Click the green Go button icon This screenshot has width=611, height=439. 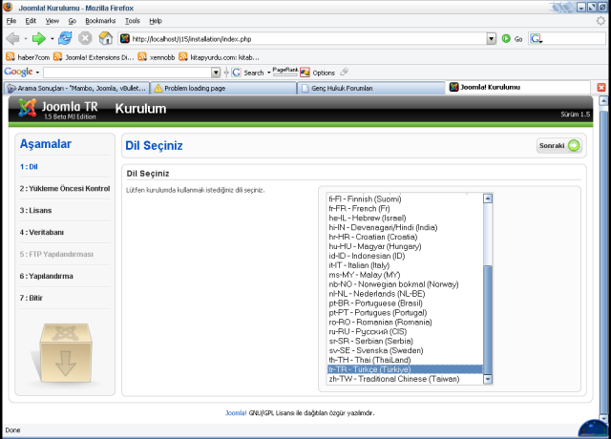click(x=506, y=38)
